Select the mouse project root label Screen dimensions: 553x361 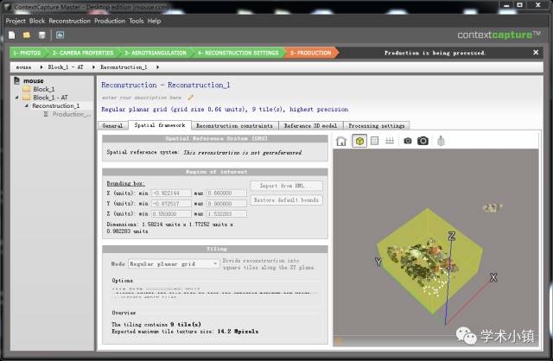tap(33, 80)
